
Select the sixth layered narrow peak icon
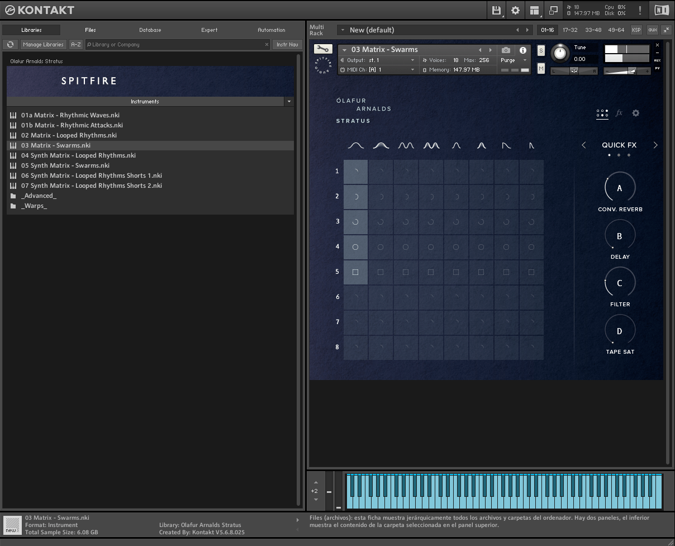[481, 145]
